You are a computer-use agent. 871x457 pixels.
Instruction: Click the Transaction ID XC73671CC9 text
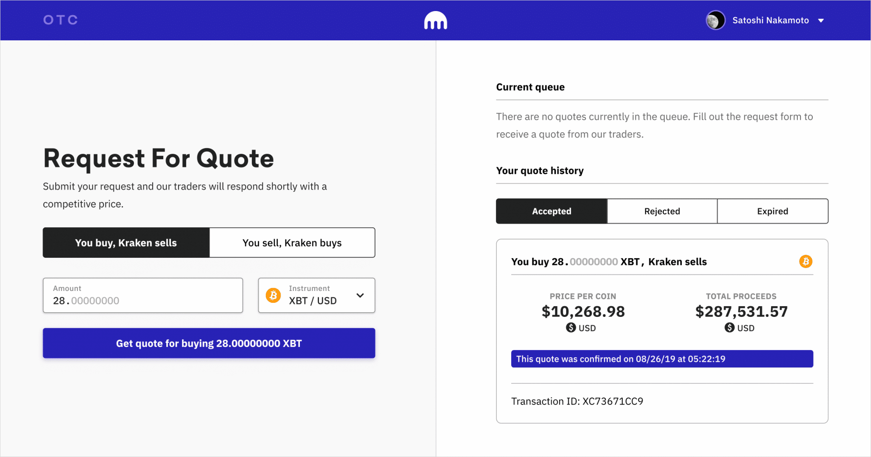[577, 401]
